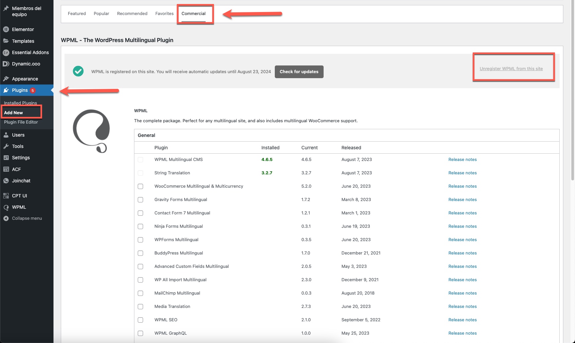The width and height of the screenshot is (575, 343).
Task: Click the General table heading
Action: pos(146,135)
